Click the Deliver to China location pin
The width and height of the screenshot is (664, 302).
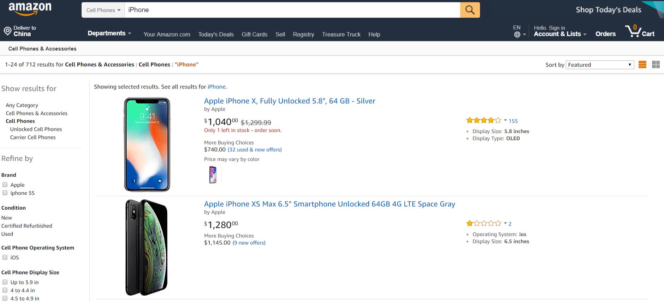click(x=8, y=31)
